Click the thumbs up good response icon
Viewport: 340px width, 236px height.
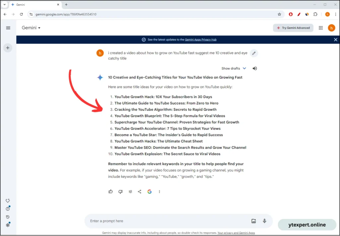[x=111, y=192]
